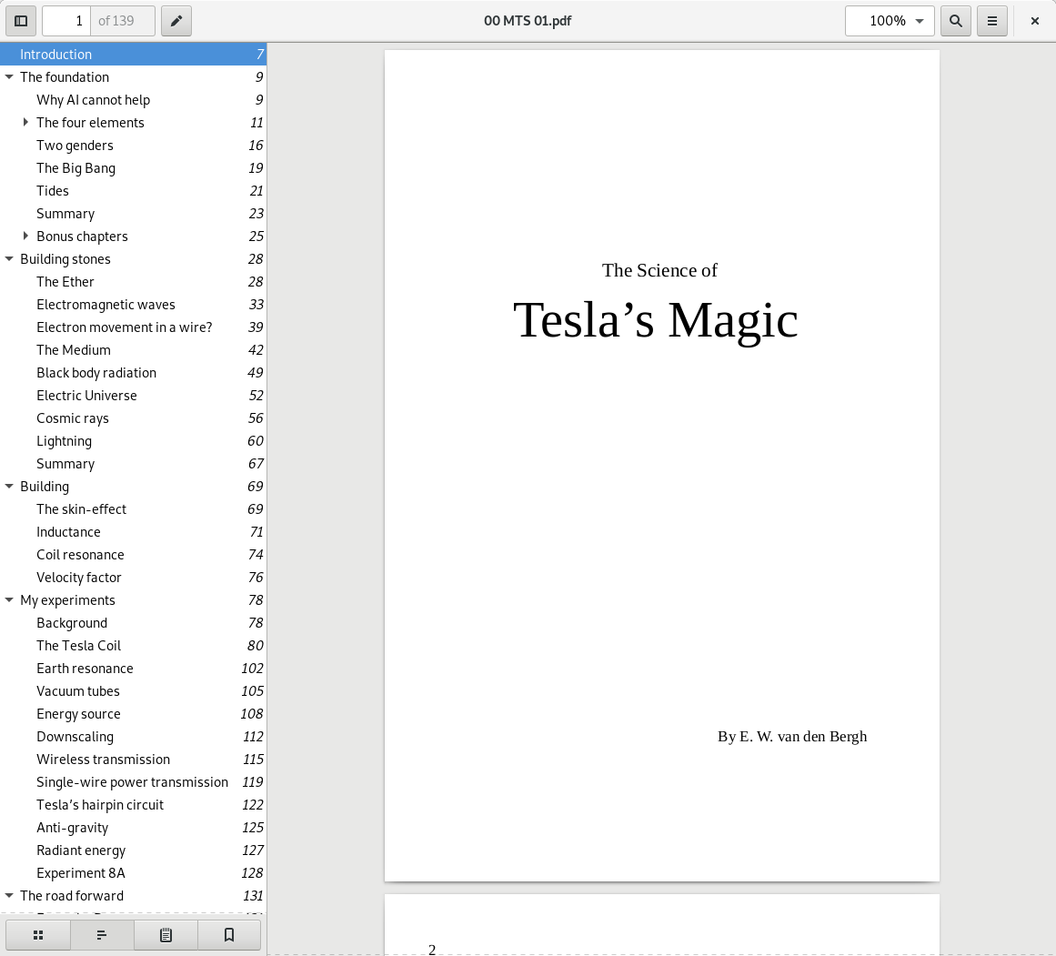Select the Tides outline entry

pos(134,191)
